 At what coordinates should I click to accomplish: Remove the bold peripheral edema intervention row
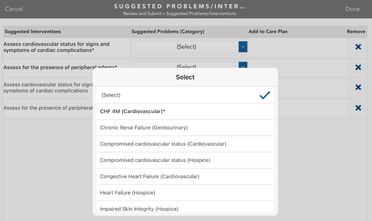[358, 67]
